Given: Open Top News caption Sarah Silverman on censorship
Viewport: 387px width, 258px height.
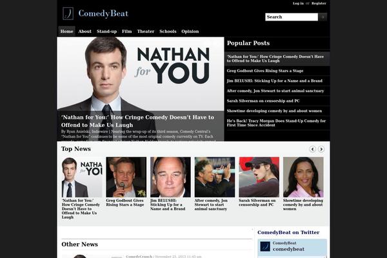Looking at the screenshot, I should pos(257,203).
